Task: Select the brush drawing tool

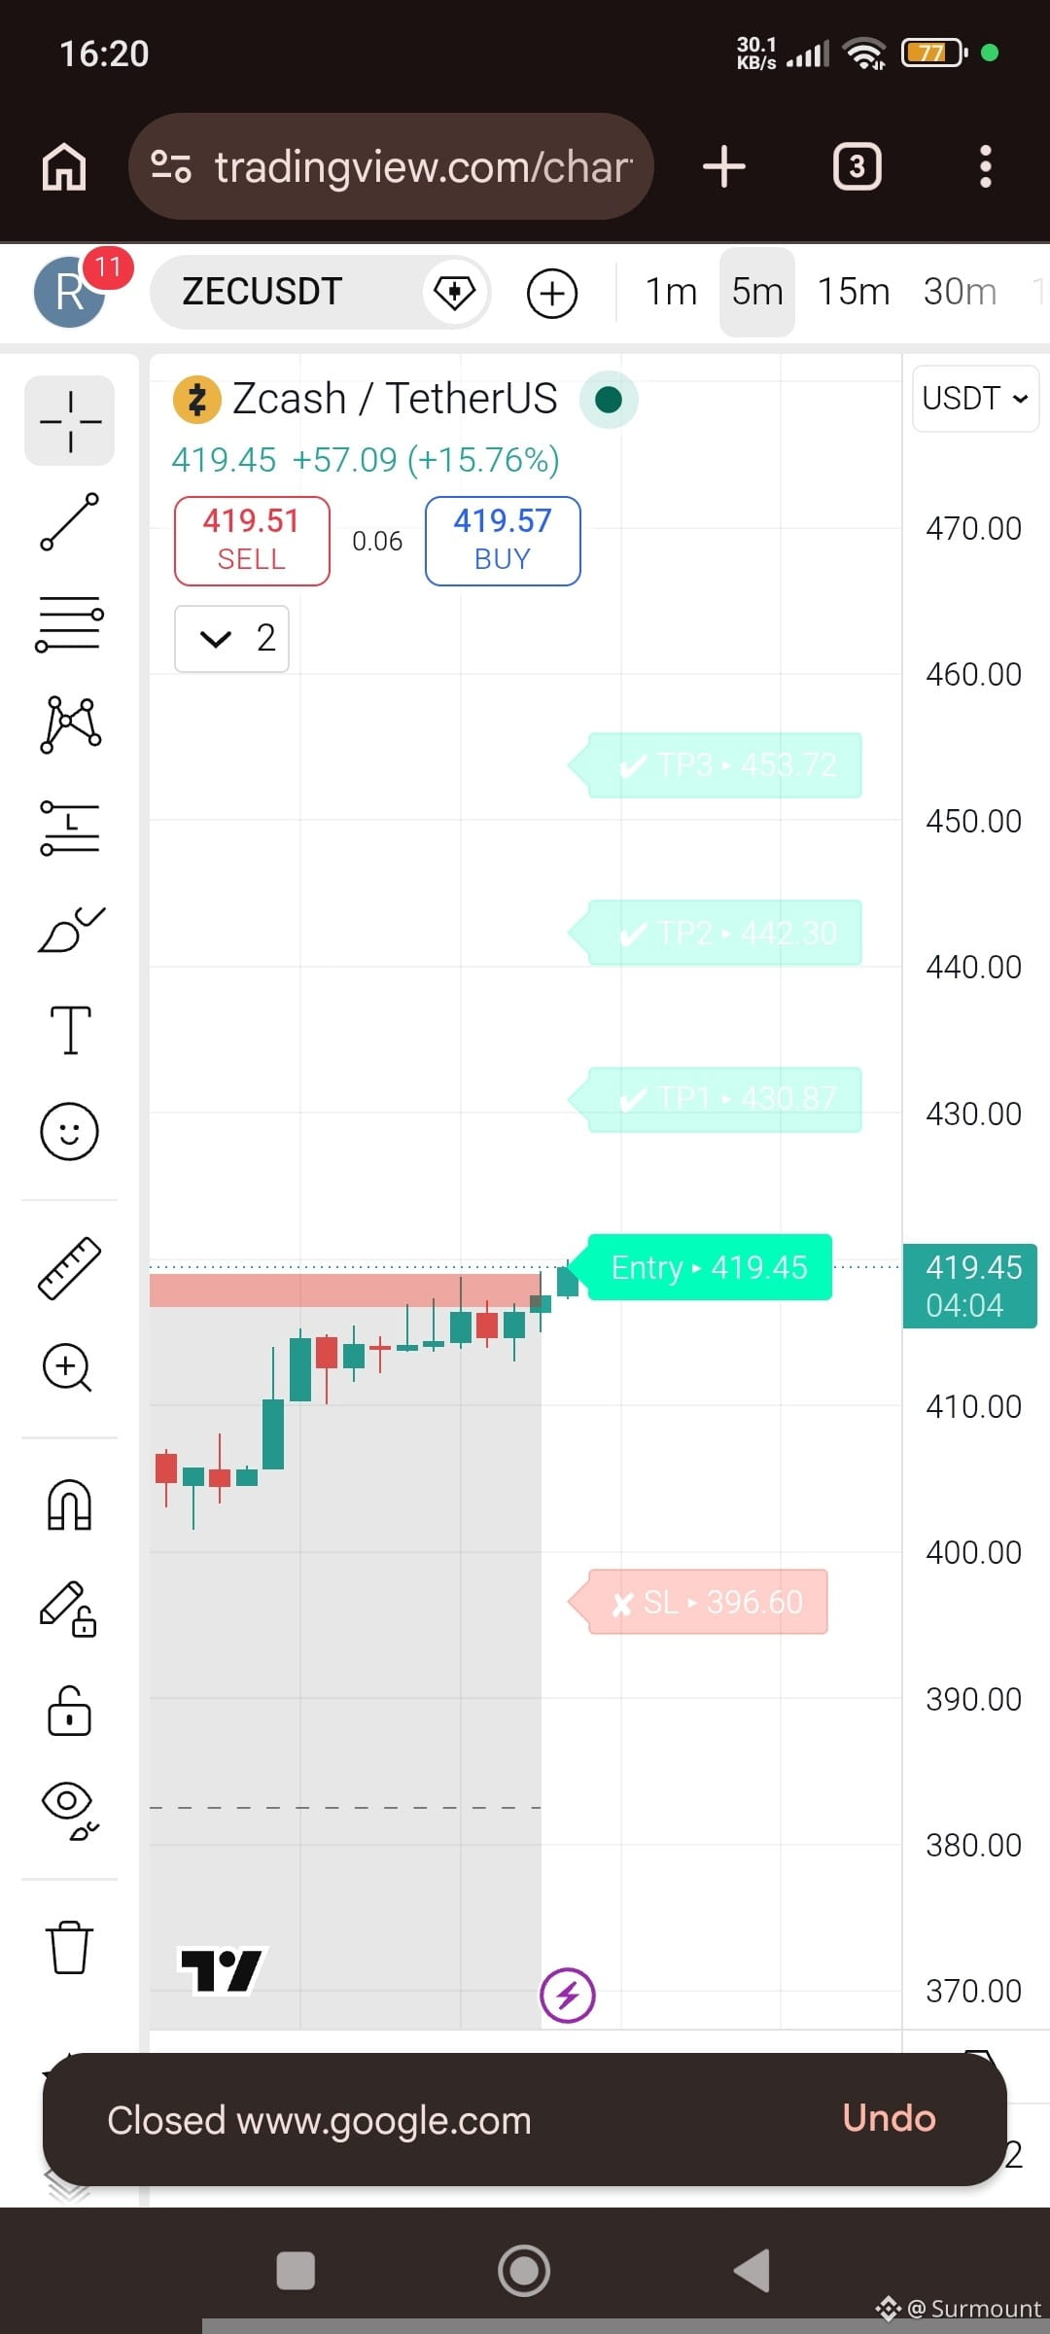Action: coord(69,929)
